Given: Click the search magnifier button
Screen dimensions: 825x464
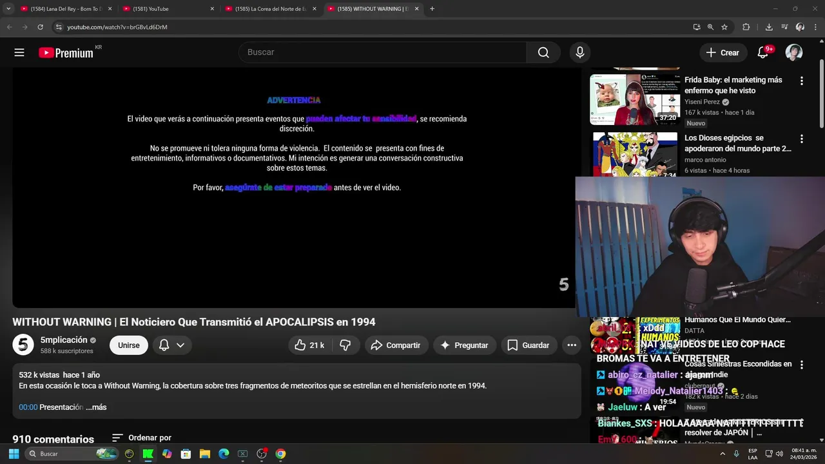Looking at the screenshot, I should coord(543,52).
